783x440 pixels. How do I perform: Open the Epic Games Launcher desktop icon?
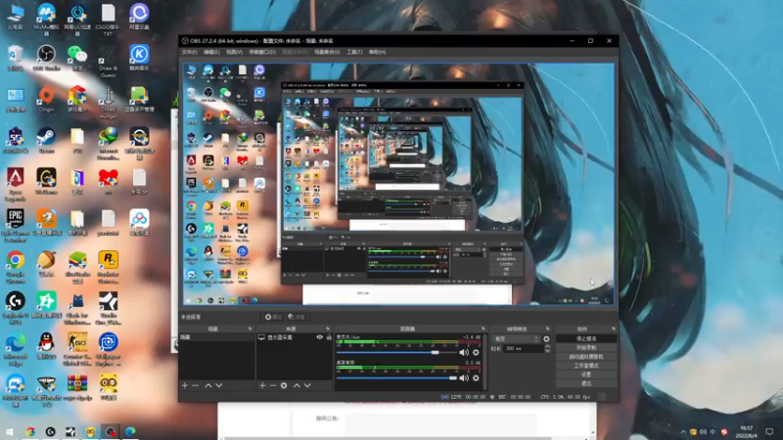coord(16,226)
